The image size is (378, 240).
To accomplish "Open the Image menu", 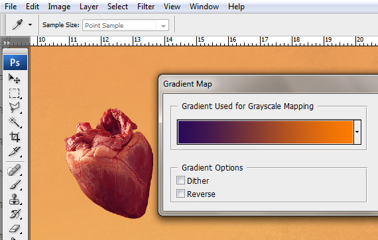I will 59,7.
